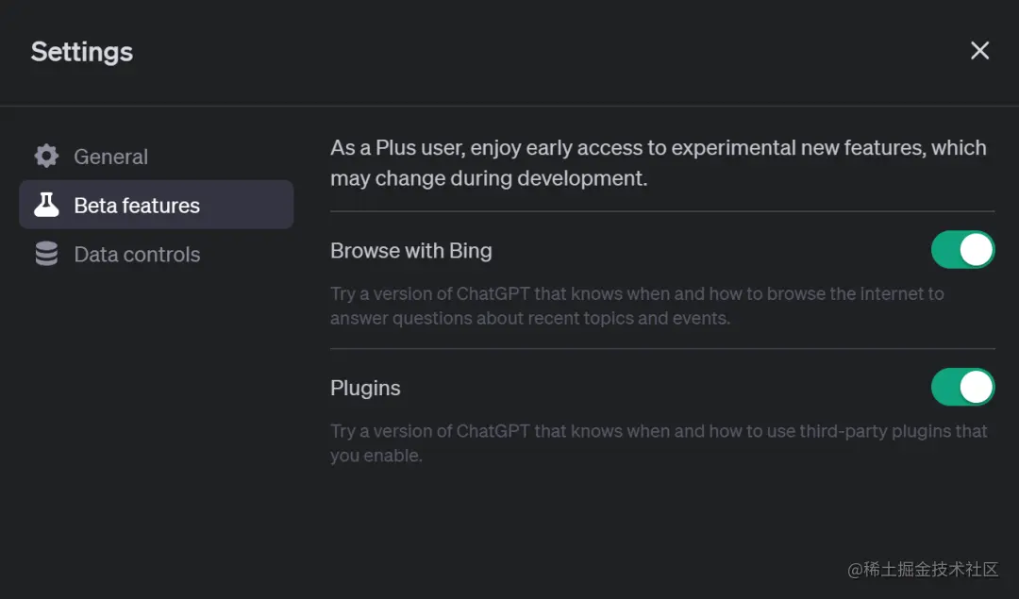The height and width of the screenshot is (599, 1019).
Task: Click the watermark text in bottom corner
Action: [922, 569]
